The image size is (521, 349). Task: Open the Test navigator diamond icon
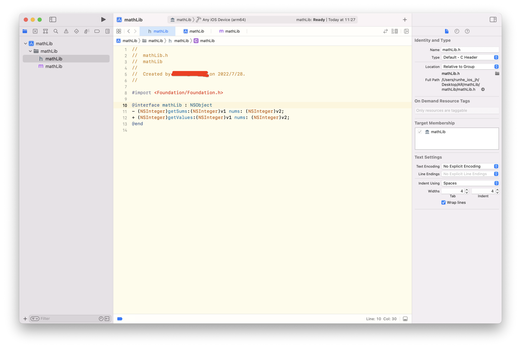point(77,31)
